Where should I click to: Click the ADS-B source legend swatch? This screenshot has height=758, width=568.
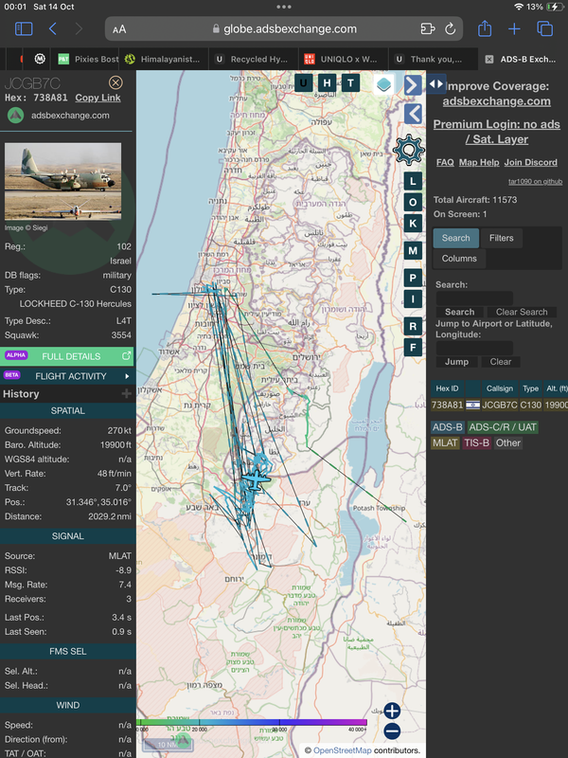pyautogui.click(x=447, y=427)
